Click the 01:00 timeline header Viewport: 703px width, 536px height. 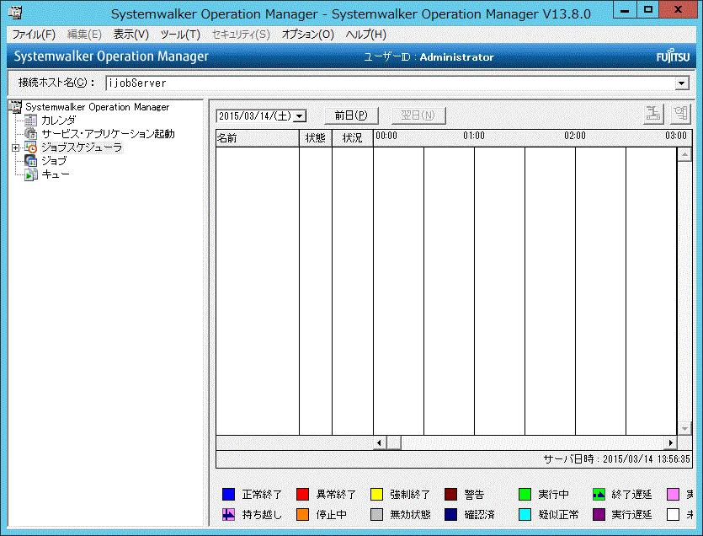click(474, 136)
